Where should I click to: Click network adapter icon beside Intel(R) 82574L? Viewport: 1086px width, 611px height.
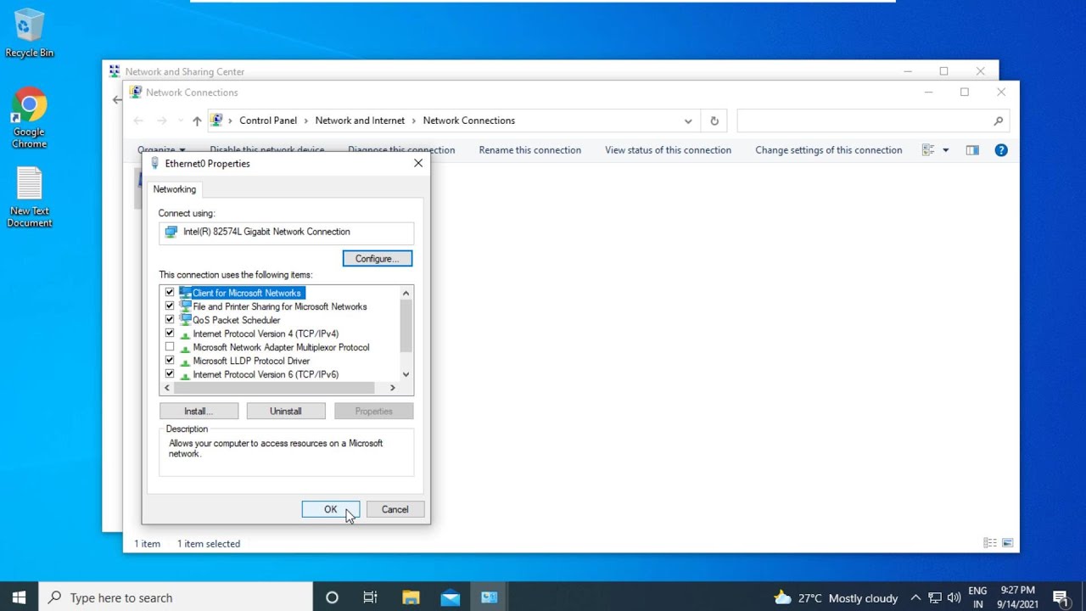(171, 232)
